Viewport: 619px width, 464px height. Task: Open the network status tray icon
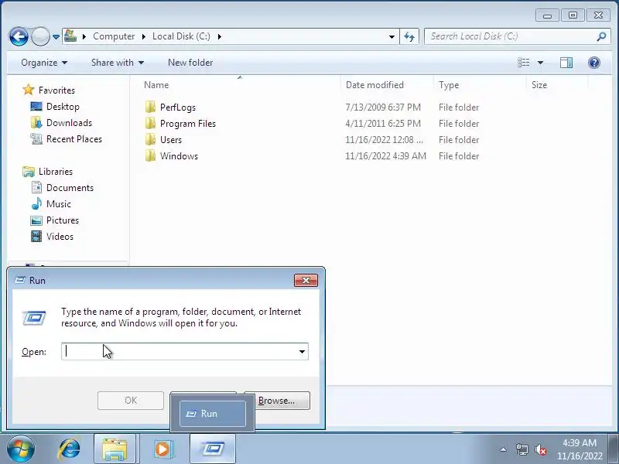click(x=522, y=449)
